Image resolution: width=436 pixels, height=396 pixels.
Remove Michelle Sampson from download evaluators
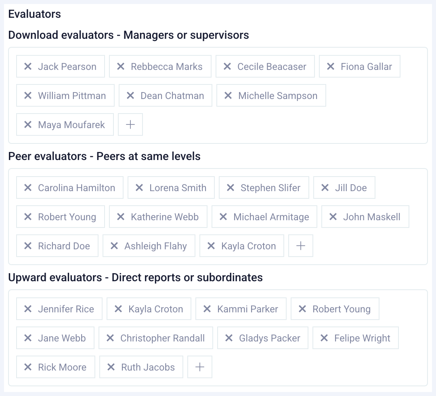[228, 95]
